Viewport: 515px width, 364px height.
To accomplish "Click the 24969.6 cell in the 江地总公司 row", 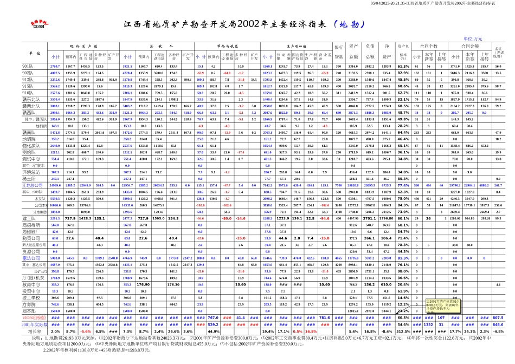I will (x=55, y=185).
